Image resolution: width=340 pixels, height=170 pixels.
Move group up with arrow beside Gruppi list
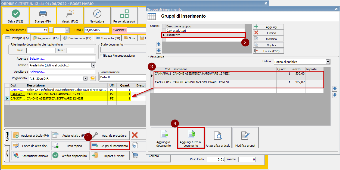coord(159,44)
